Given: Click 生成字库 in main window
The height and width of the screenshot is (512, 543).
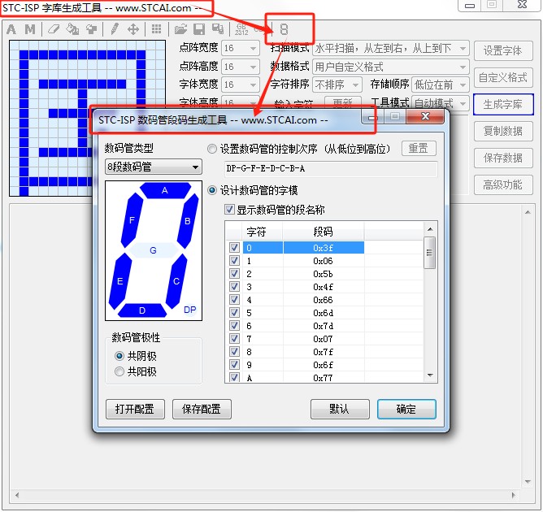Looking at the screenshot, I should [503, 104].
